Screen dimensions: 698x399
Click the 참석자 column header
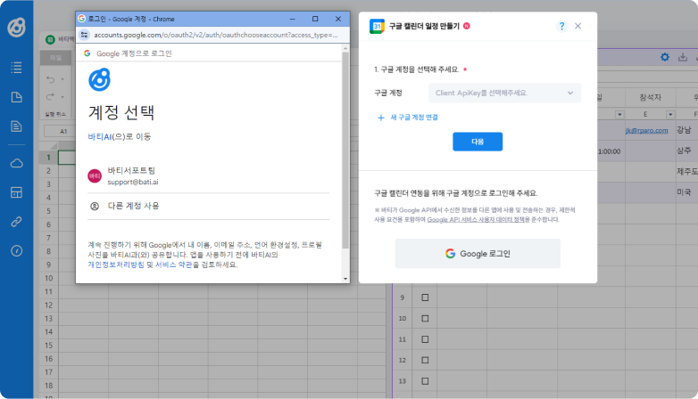point(651,97)
